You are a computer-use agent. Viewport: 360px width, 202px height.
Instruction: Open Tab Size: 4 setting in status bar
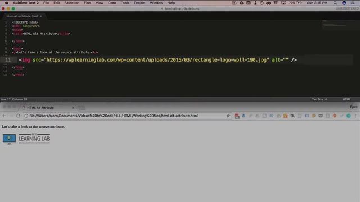tap(319, 99)
